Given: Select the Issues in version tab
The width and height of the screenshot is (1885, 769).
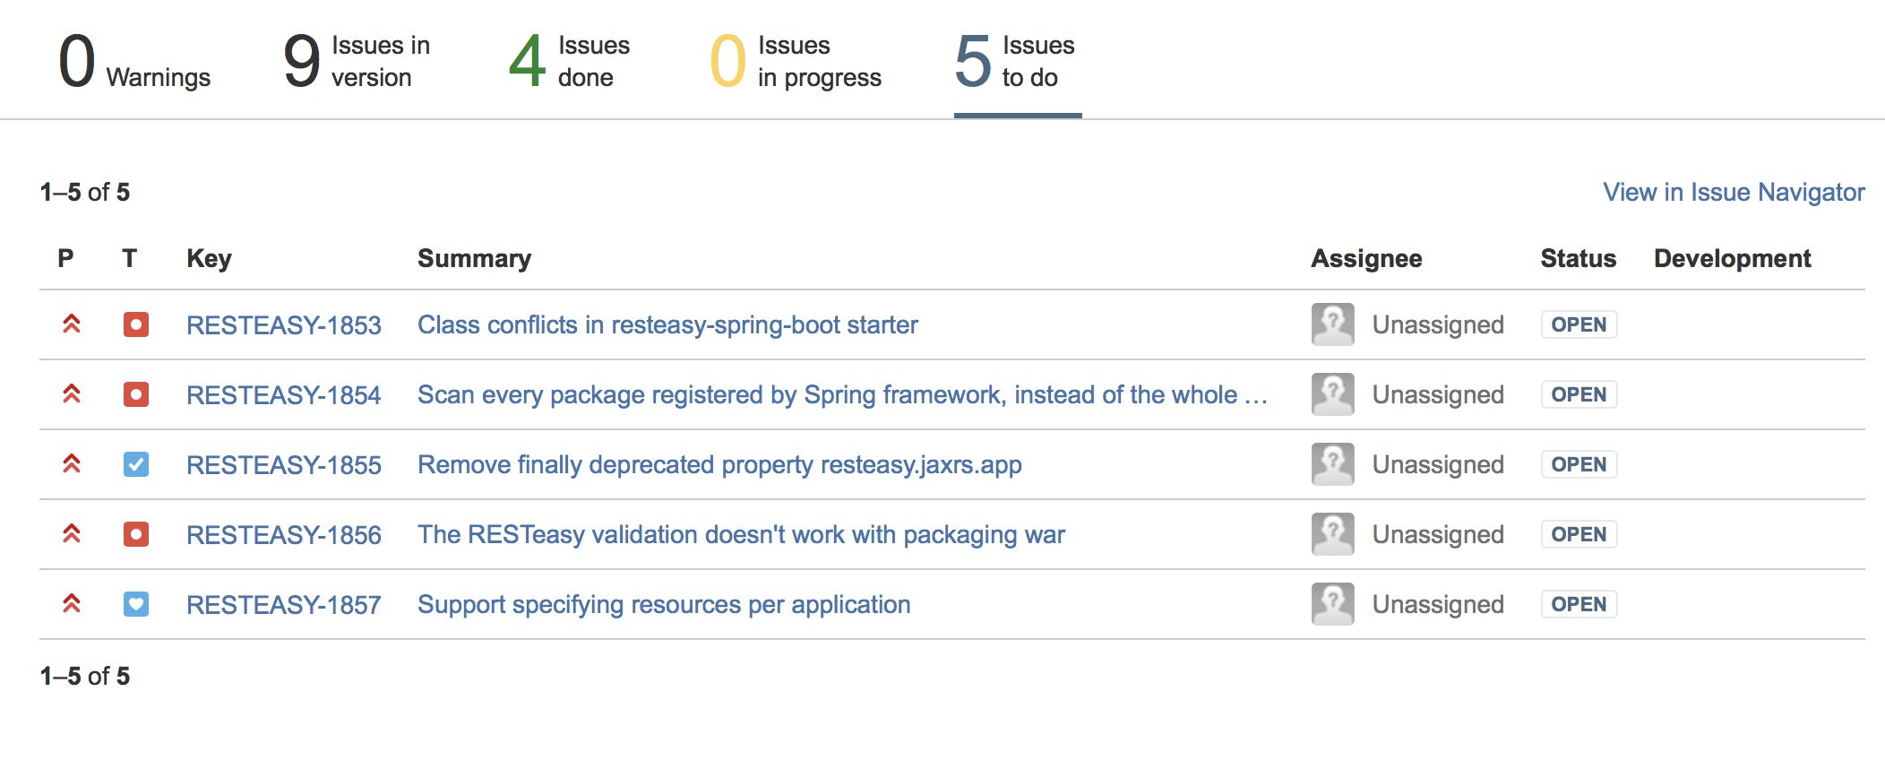Looking at the screenshot, I should (x=357, y=61).
